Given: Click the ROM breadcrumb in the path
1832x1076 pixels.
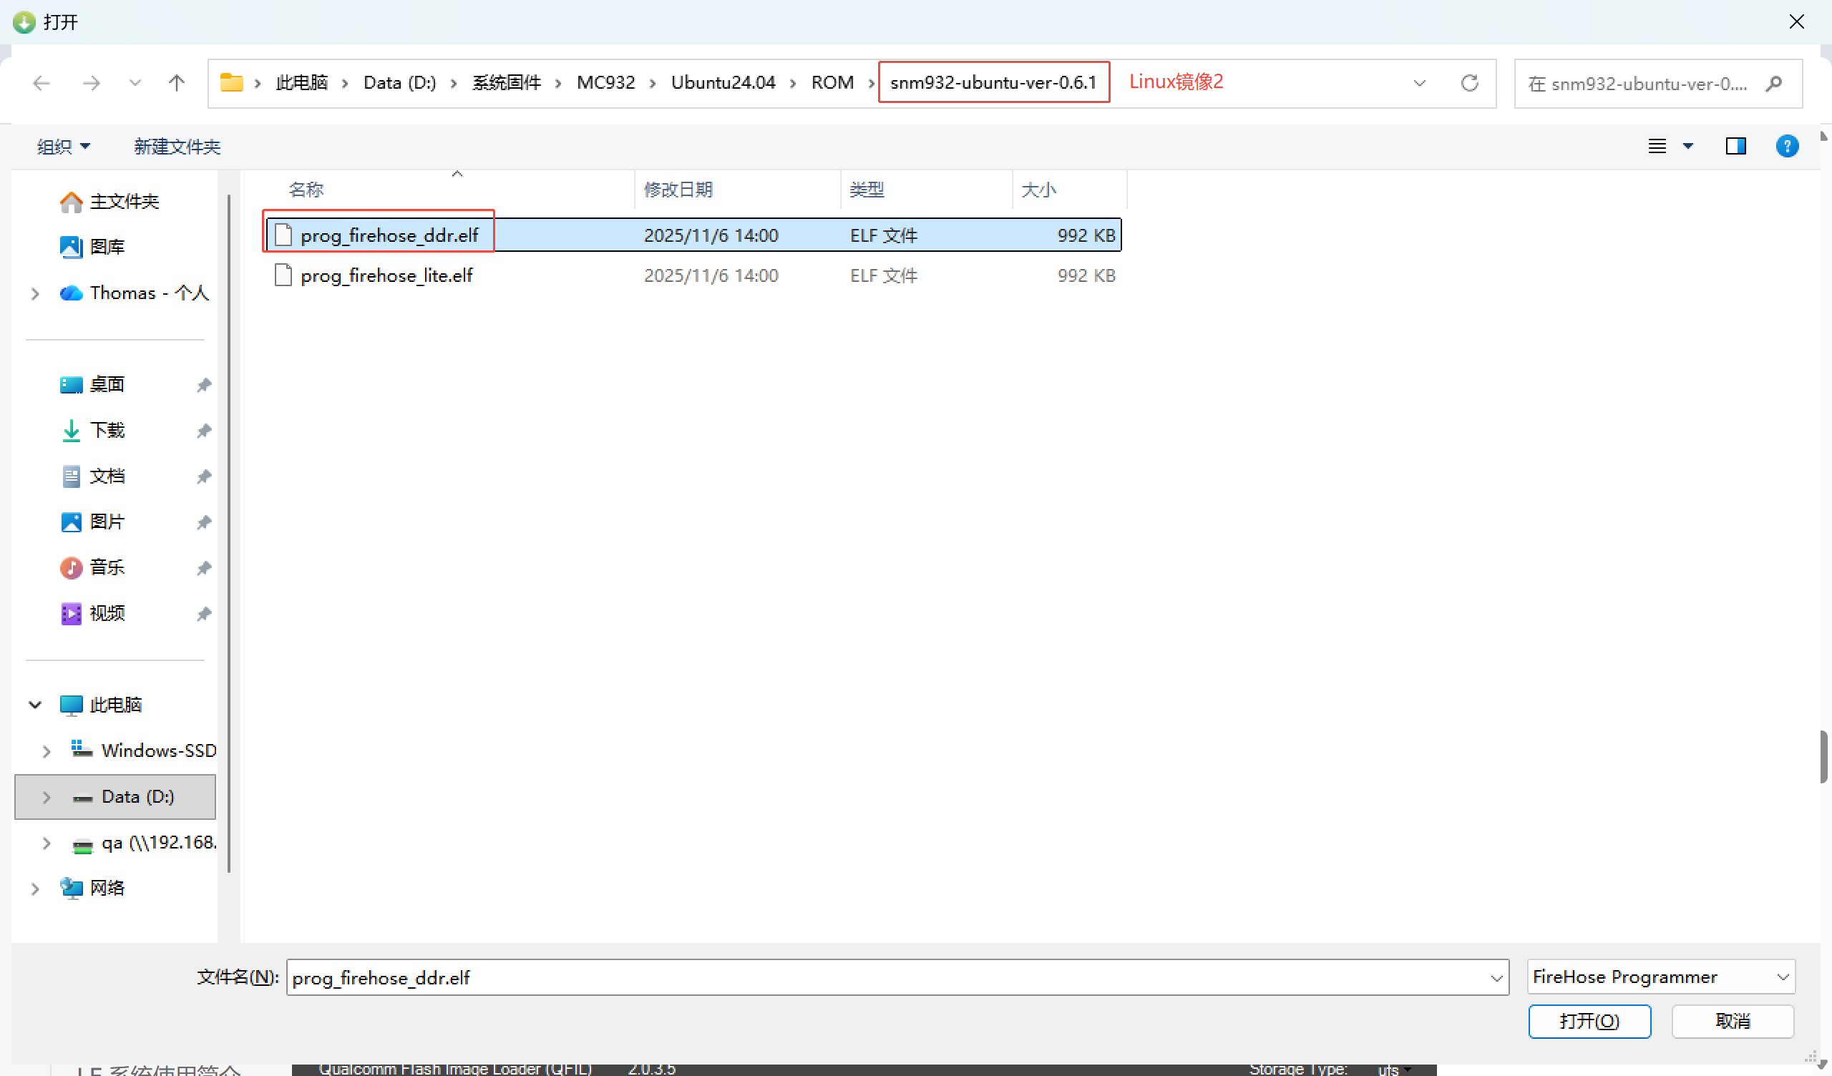Looking at the screenshot, I should tap(832, 83).
